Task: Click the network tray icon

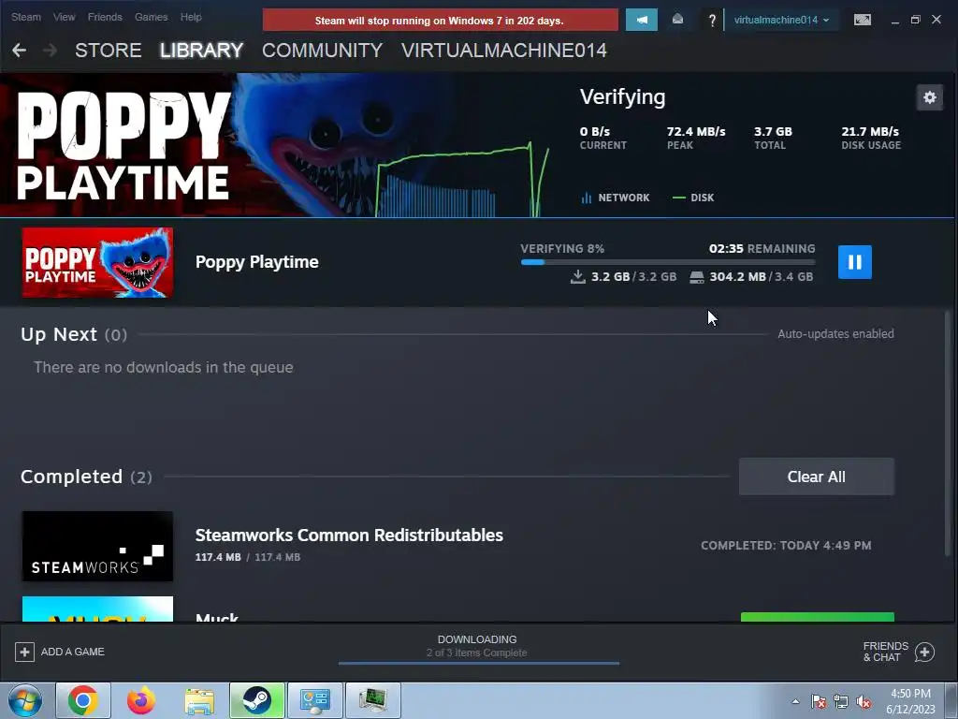Action: point(841,701)
